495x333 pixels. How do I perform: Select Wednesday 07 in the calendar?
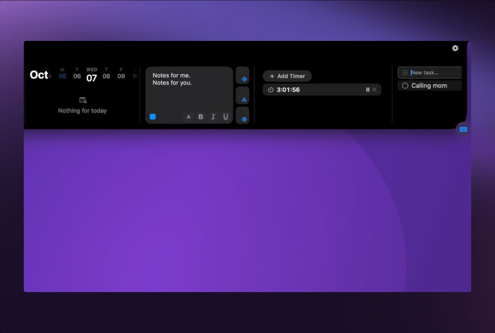click(x=91, y=75)
